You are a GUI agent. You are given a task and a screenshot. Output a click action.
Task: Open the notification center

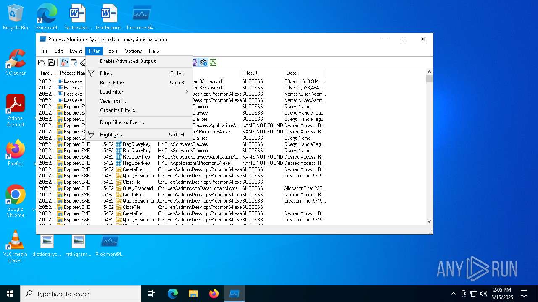524,294
